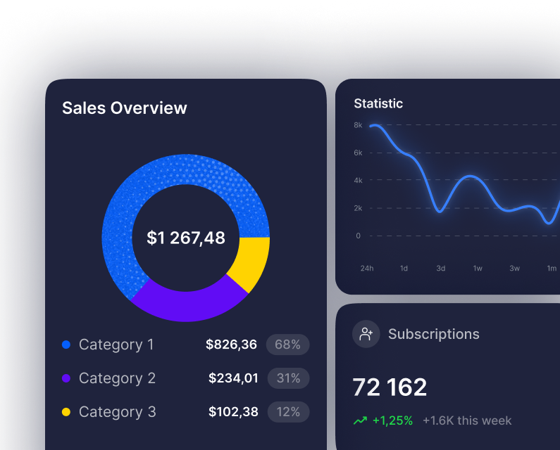This screenshot has width=560, height=450.
Task: Select the 1d time range
Action: click(x=404, y=268)
